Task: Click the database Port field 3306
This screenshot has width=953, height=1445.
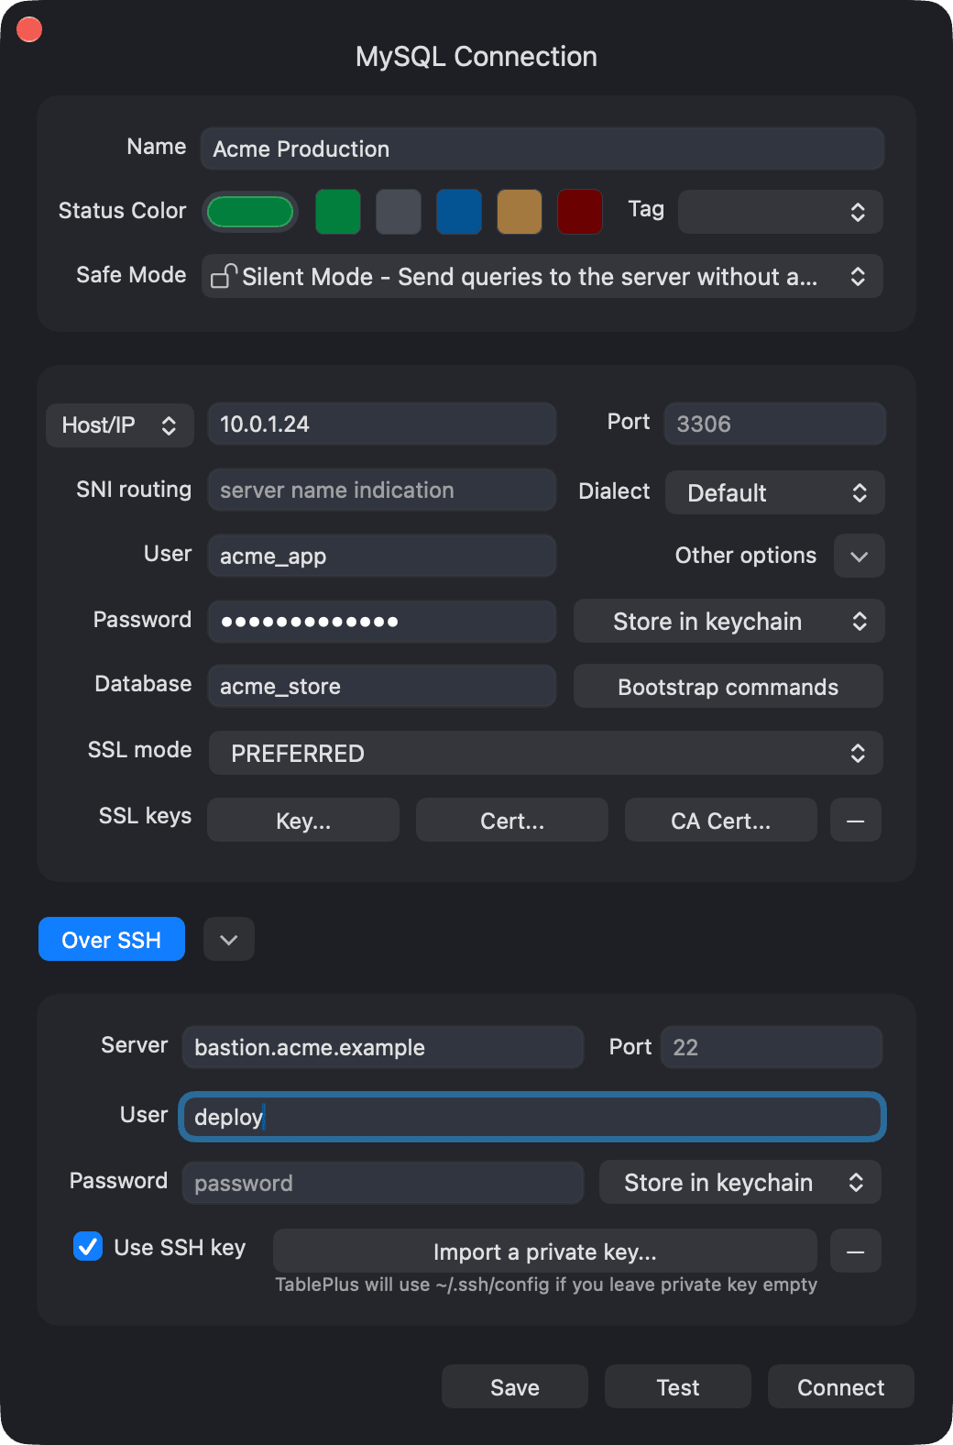Action: click(x=775, y=424)
